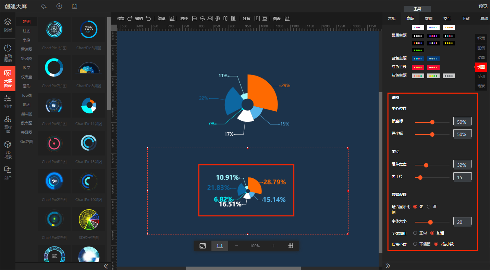Open the 滤镜 filter icon

172,18
